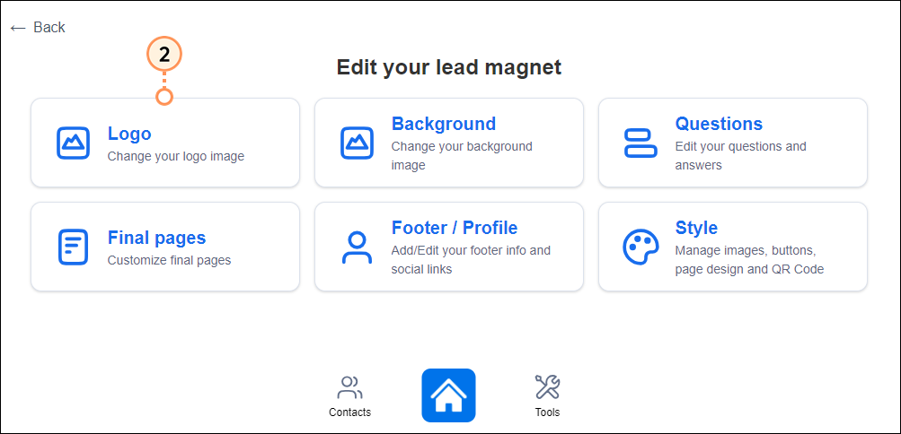Screen dimensions: 901x434
Task: Open the Questions heading
Action: coord(719,124)
